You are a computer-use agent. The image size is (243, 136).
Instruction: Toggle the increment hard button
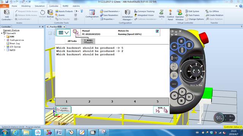(x=174, y=84)
